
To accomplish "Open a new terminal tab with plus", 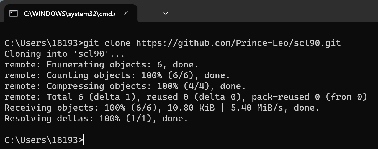I will [x=149, y=13].
